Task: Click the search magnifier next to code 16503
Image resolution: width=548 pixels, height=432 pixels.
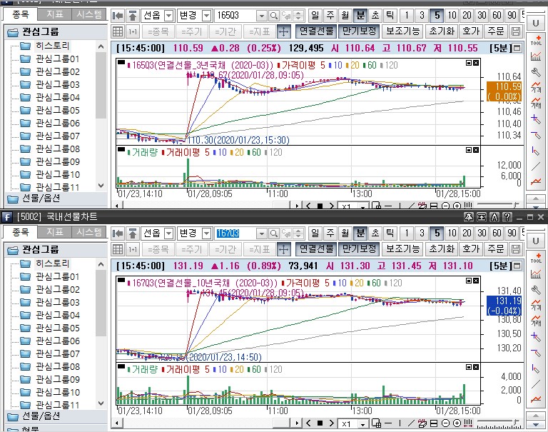Action: pyautogui.click(x=262, y=15)
